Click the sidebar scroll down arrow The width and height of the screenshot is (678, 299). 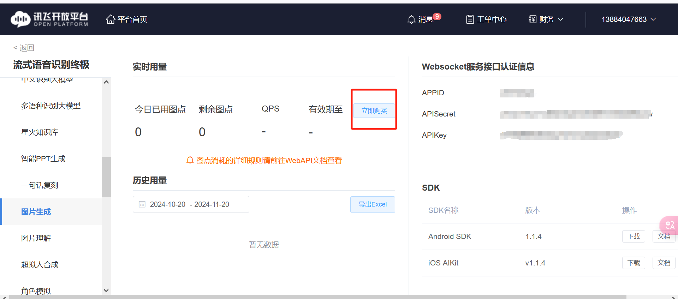106,291
